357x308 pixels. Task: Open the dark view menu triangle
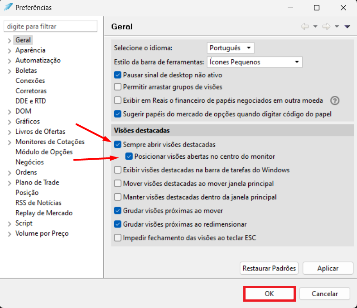pos(347,27)
